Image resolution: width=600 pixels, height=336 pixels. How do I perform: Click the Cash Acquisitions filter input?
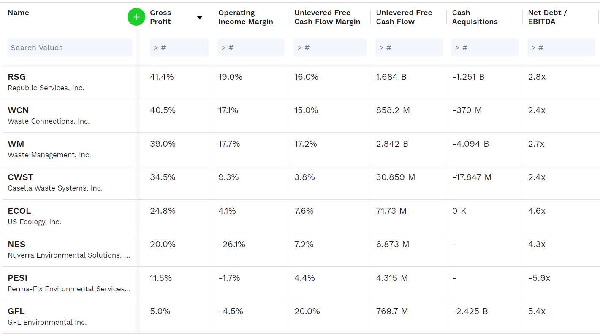pos(485,48)
